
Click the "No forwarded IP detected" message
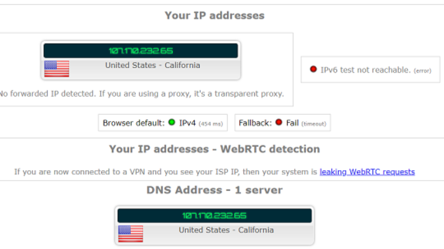click(141, 94)
